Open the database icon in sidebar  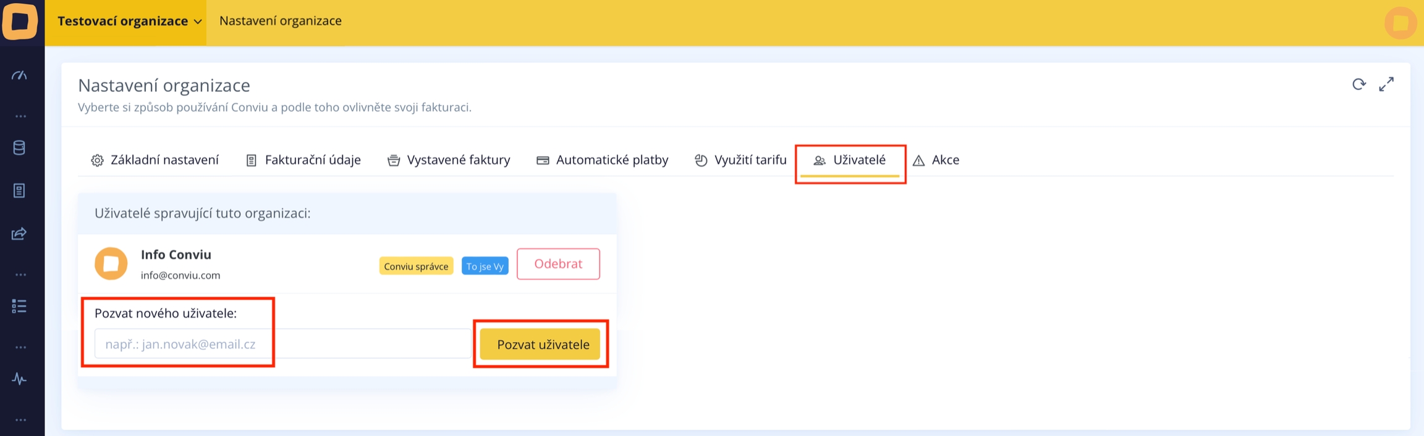(x=19, y=148)
